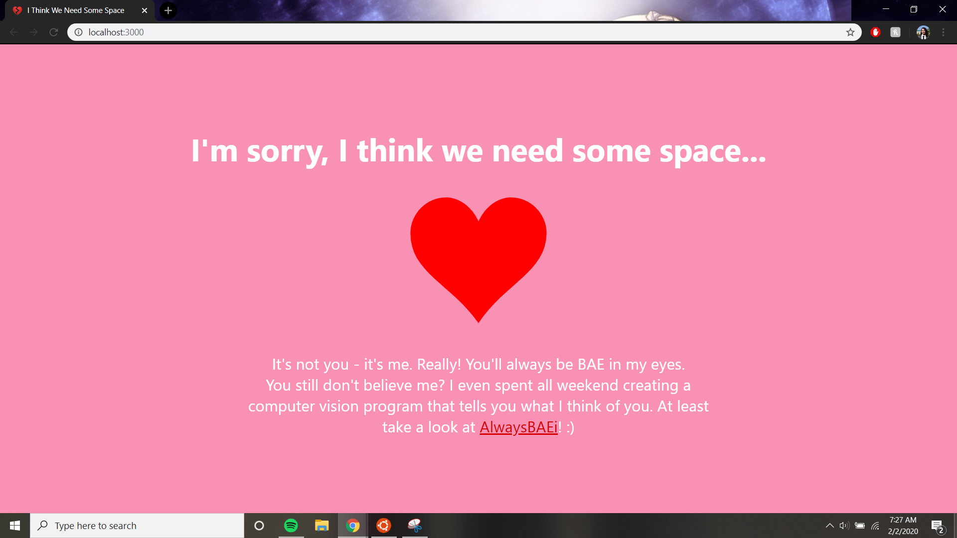
Task: Select the 'I Think We Need Some Space' tab
Action: coord(76,10)
